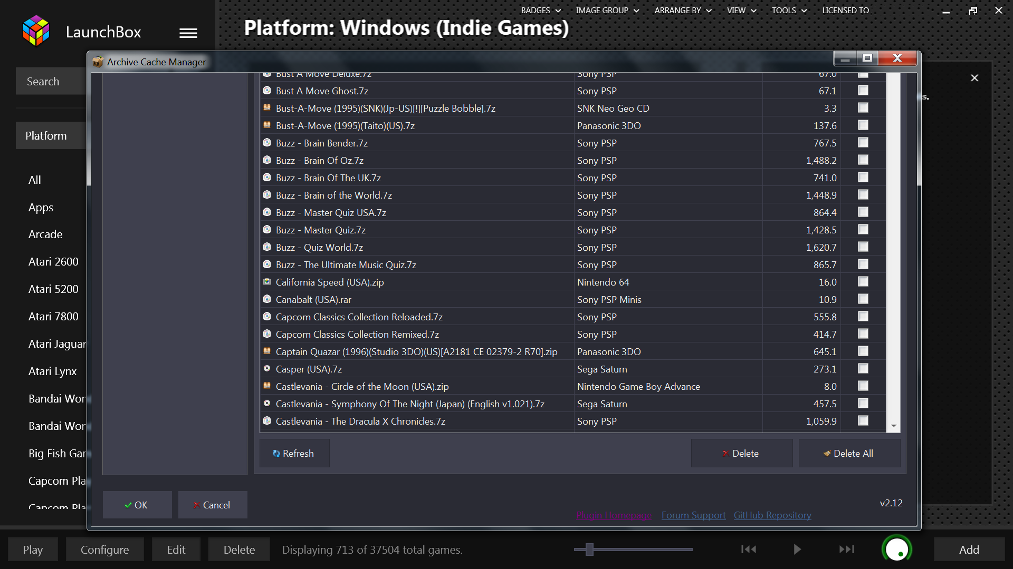This screenshot has height=569, width=1013.
Task: Select Atari 2600 in the platform sidebar
Action: pyautogui.click(x=53, y=262)
